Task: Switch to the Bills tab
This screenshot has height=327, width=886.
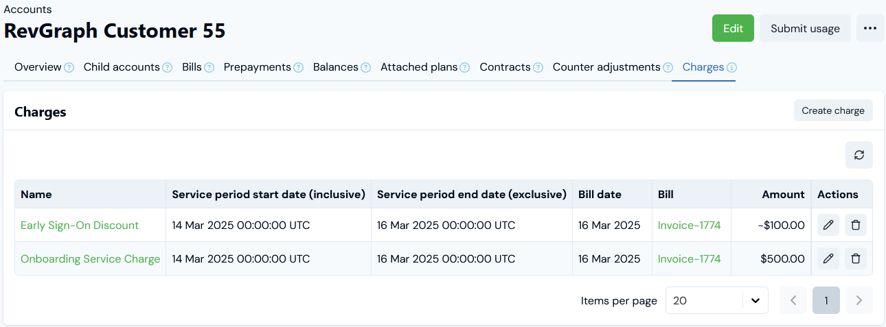Action: [192, 67]
